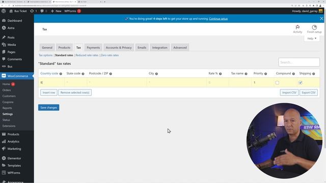Edit the IE country code cell
The image size is (326, 183).
click(51, 82)
